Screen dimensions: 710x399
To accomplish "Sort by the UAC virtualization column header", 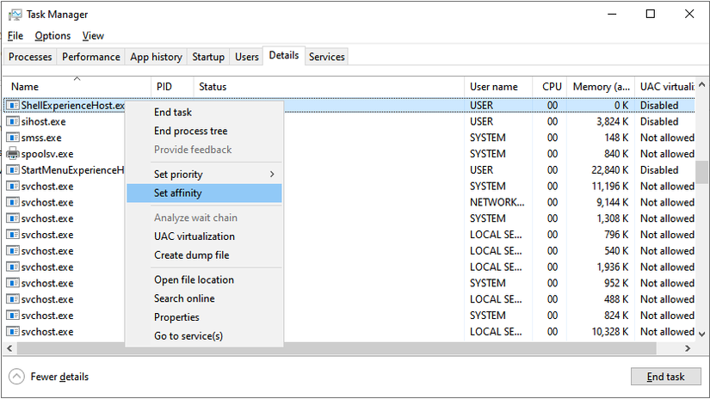I will coord(665,86).
